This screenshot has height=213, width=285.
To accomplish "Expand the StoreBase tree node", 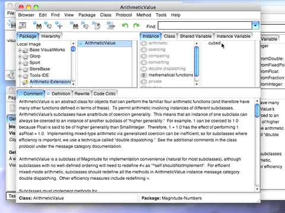I will tap(20, 69).
